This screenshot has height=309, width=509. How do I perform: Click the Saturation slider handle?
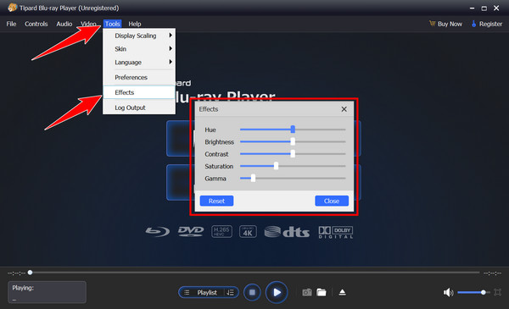point(276,166)
